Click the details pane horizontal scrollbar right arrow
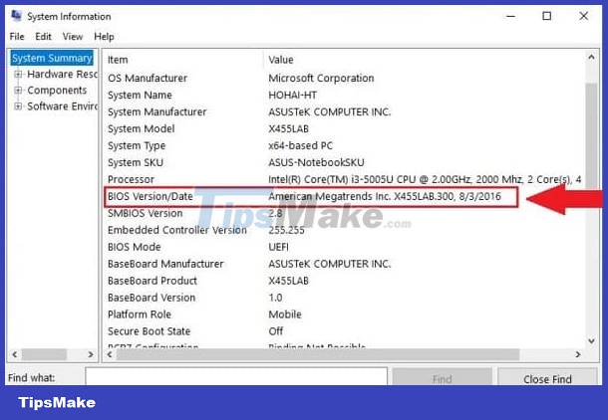Viewport: 608px width, 420px height. click(x=578, y=354)
